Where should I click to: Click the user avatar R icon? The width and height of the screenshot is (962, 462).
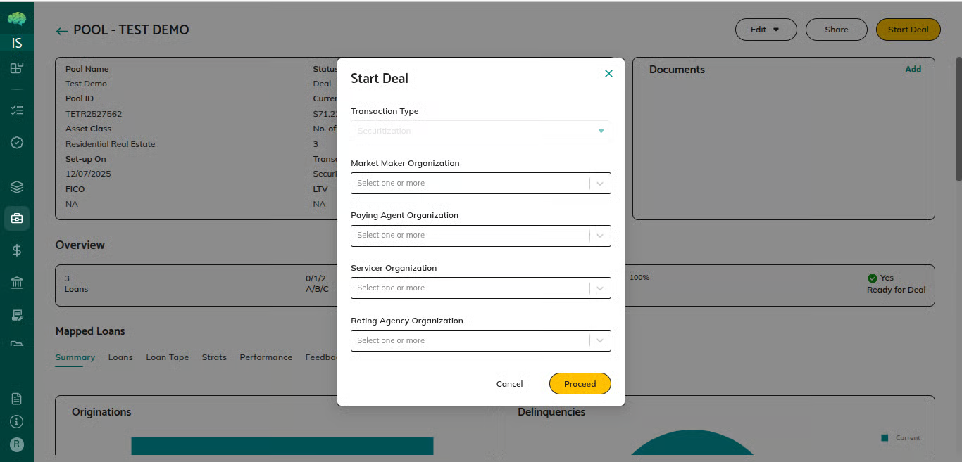click(x=17, y=444)
